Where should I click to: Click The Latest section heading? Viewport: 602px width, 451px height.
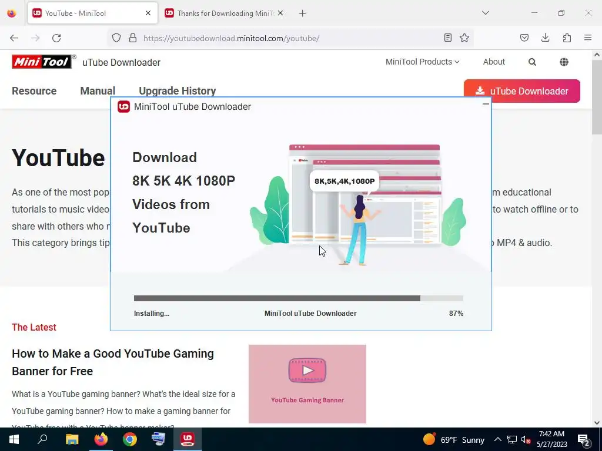pyautogui.click(x=34, y=327)
